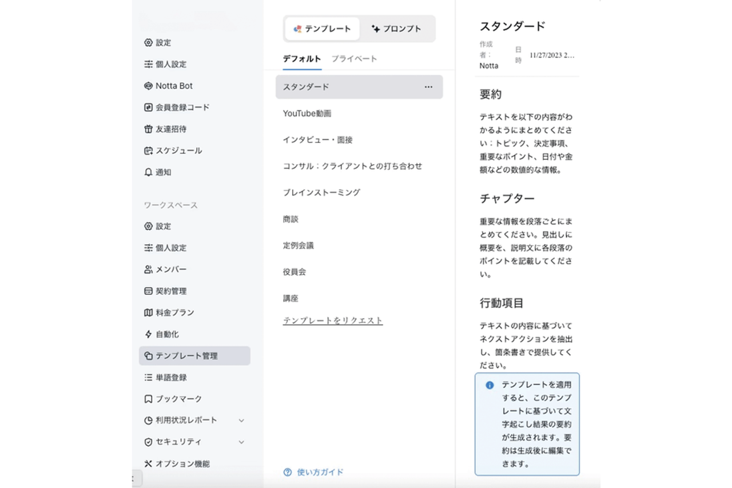Choose the インタビュー・面接 template
This screenshot has height=488, width=732.
(317, 140)
